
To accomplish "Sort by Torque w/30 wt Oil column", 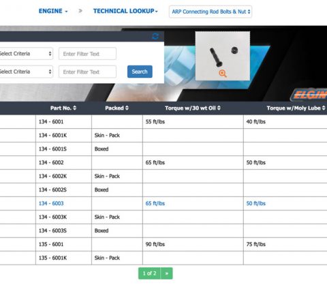I will click(193, 108).
